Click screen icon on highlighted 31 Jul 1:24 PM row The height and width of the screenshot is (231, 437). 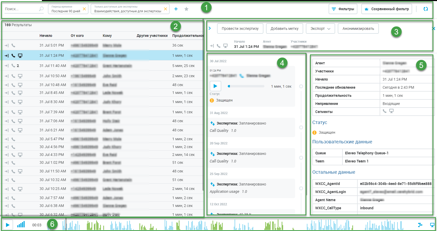pyautogui.click(x=20, y=55)
